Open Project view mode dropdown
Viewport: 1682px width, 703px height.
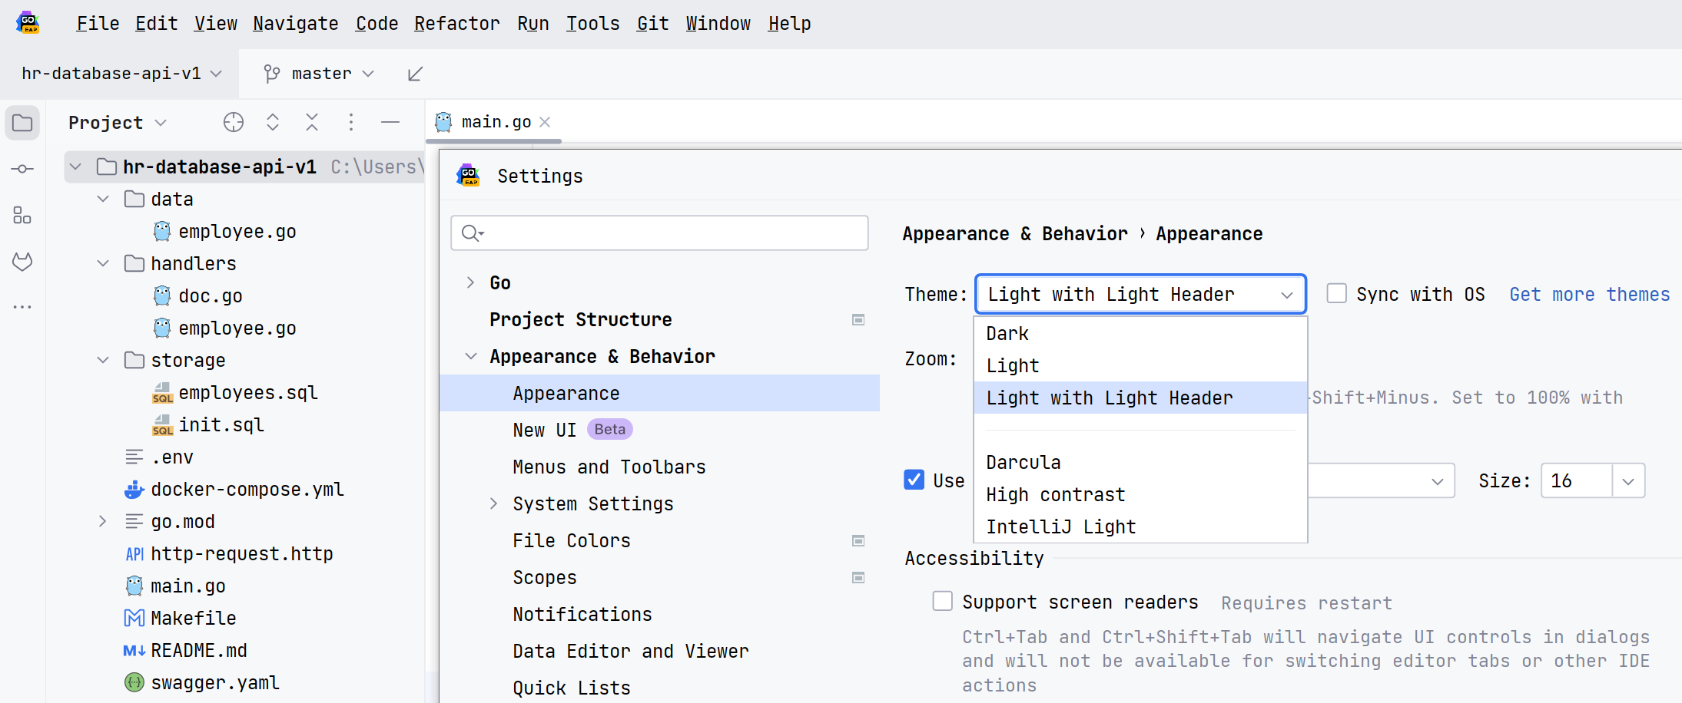coord(118,123)
